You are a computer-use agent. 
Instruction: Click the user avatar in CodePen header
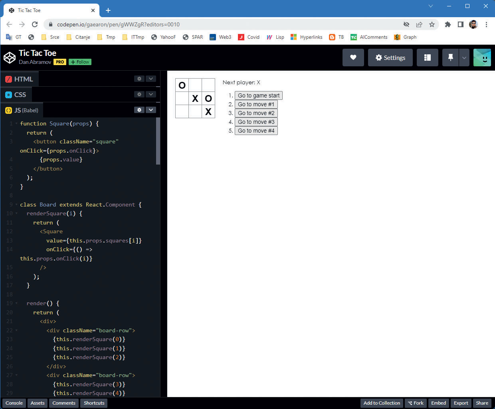coord(482,58)
